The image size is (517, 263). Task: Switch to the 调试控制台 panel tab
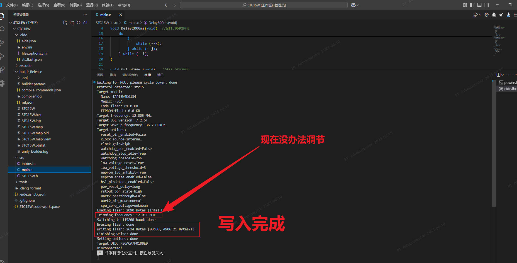click(x=130, y=75)
